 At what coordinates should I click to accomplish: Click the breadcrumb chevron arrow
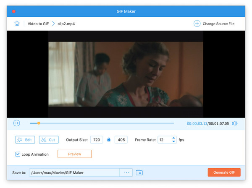53,24
